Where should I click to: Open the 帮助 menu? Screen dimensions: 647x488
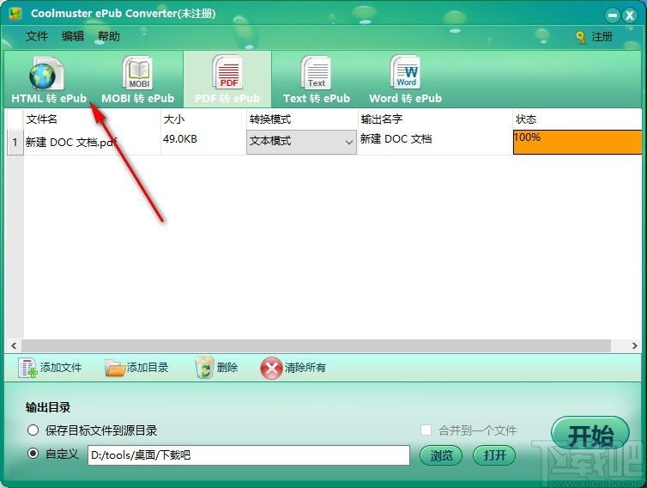108,36
